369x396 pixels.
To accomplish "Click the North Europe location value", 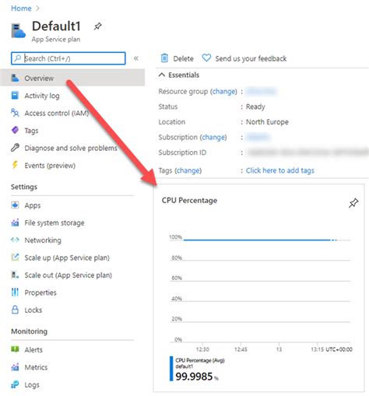I will click(267, 122).
